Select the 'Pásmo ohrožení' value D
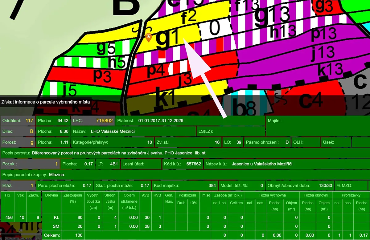This screenshot has width=370, height=240. [x=287, y=142]
